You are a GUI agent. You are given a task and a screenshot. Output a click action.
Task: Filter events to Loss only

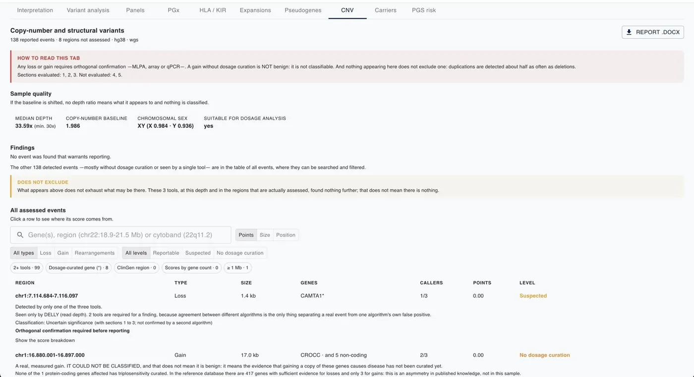[x=46, y=253]
